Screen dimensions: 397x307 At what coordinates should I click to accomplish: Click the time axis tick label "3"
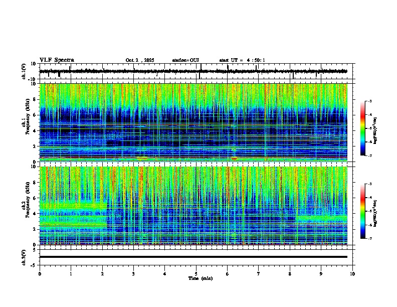(133, 274)
